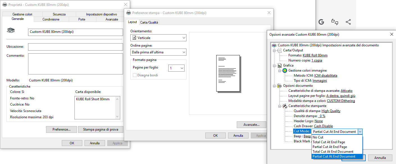Click the Commento text area
Image resolution: width=396 pixels, height=164 pixels.
pyautogui.click(x=76, y=64)
